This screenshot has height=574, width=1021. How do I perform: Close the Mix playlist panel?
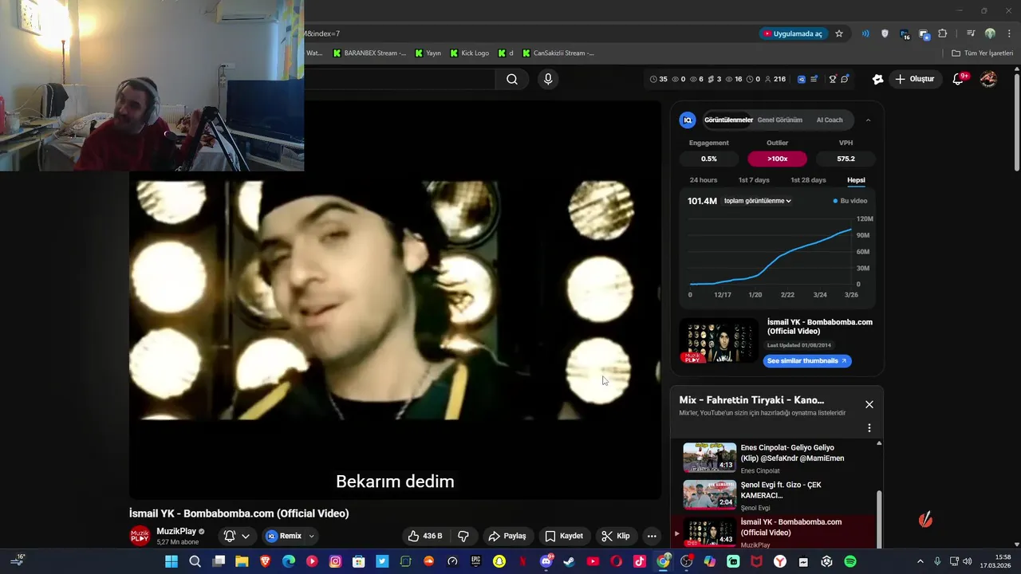tap(869, 404)
